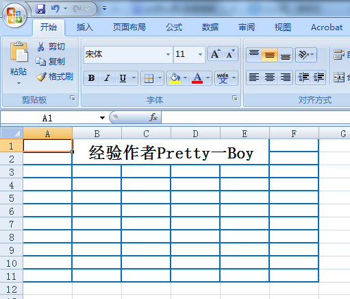The image size is (350, 299).
Task: Select merged cell 经验作者Pretty一Boy
Action: pos(171,152)
